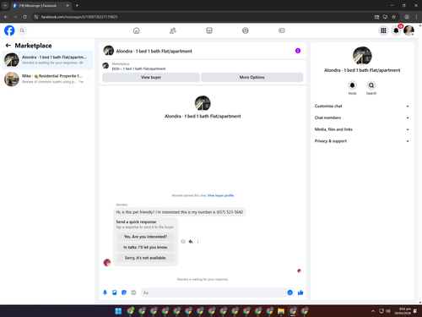Open the Windows Start menu

[x=118, y=311]
